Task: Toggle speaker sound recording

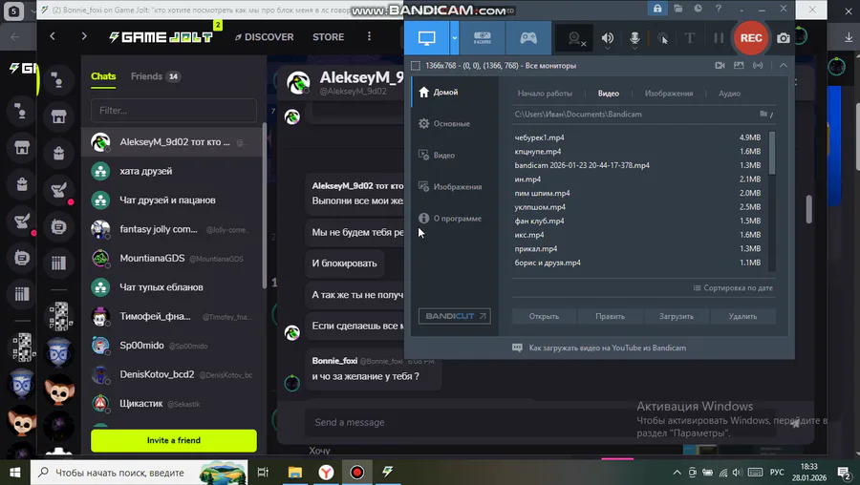Action: (x=607, y=38)
